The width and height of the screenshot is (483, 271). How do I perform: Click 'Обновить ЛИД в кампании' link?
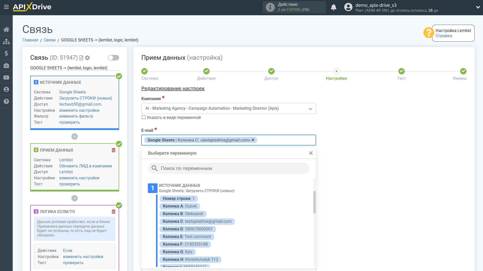click(85, 166)
